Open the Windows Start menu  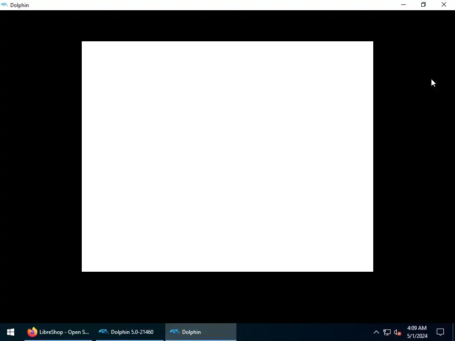pyautogui.click(x=11, y=332)
